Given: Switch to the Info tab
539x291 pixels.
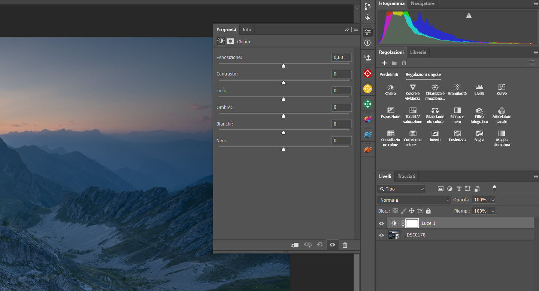Looking at the screenshot, I should click(x=247, y=30).
